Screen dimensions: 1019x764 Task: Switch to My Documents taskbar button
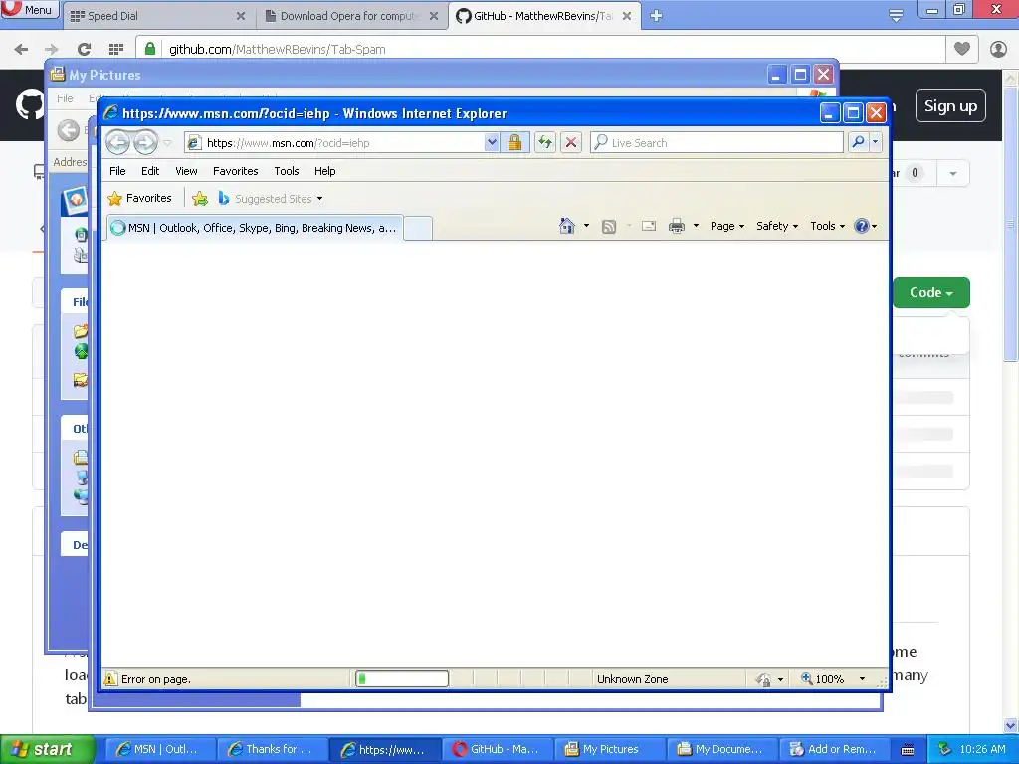pyautogui.click(x=722, y=749)
